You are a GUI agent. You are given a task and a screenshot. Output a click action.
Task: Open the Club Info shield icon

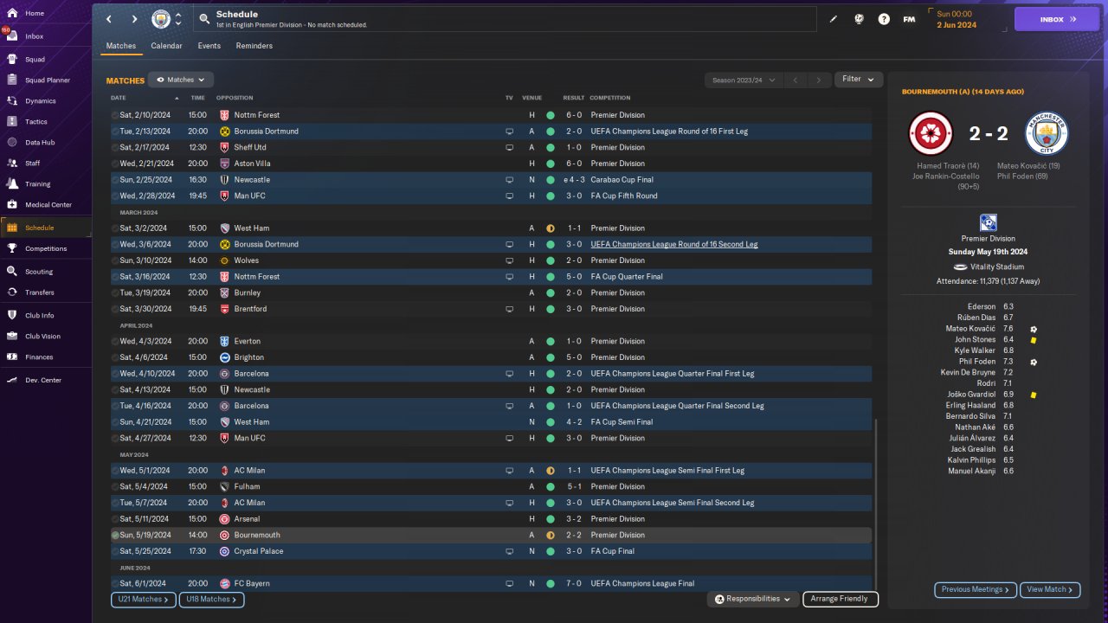[12, 315]
